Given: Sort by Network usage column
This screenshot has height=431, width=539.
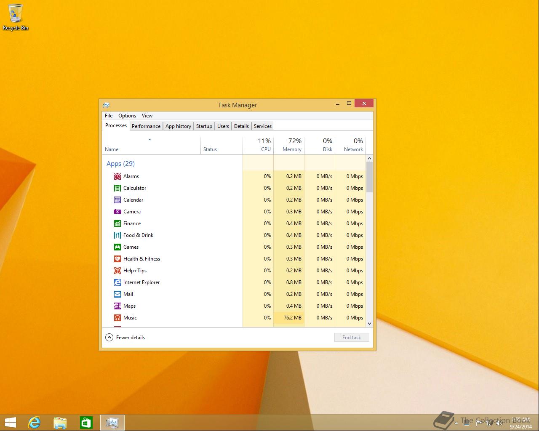Looking at the screenshot, I should pos(350,145).
